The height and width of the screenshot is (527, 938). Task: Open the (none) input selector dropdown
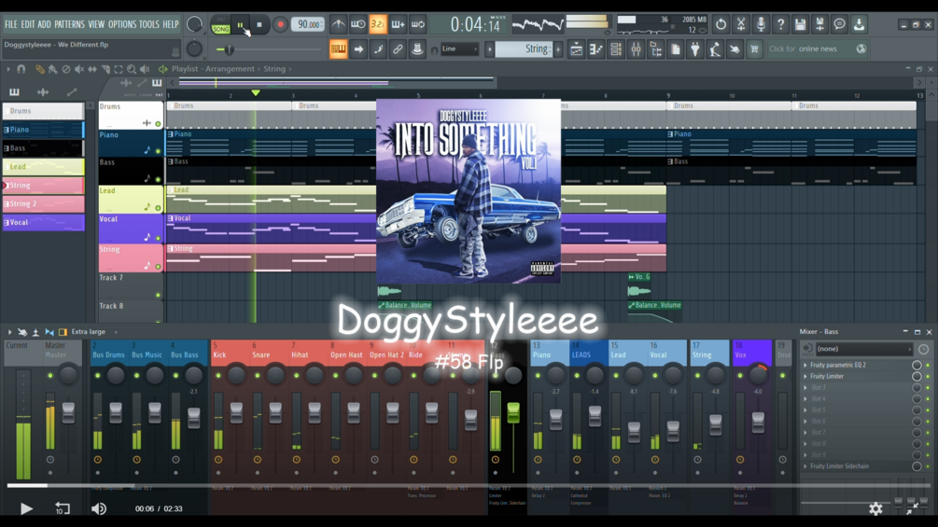click(863, 349)
